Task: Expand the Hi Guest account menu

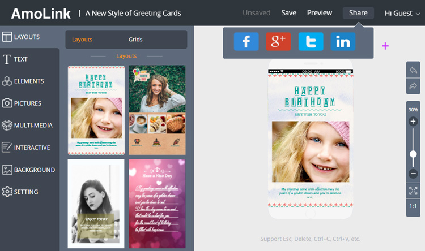Action: tap(402, 13)
